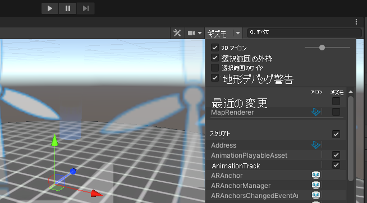Image resolution: width=367 pixels, height=203 pixels.
Task: Click the ARAnchorsChangedEventArgs icon
Action: 316,195
